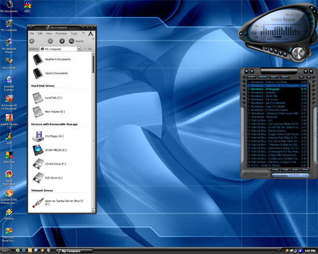This screenshot has width=318, height=254.
Task: Click the My Computer window vertical scrollbar
Action: [x=93, y=132]
